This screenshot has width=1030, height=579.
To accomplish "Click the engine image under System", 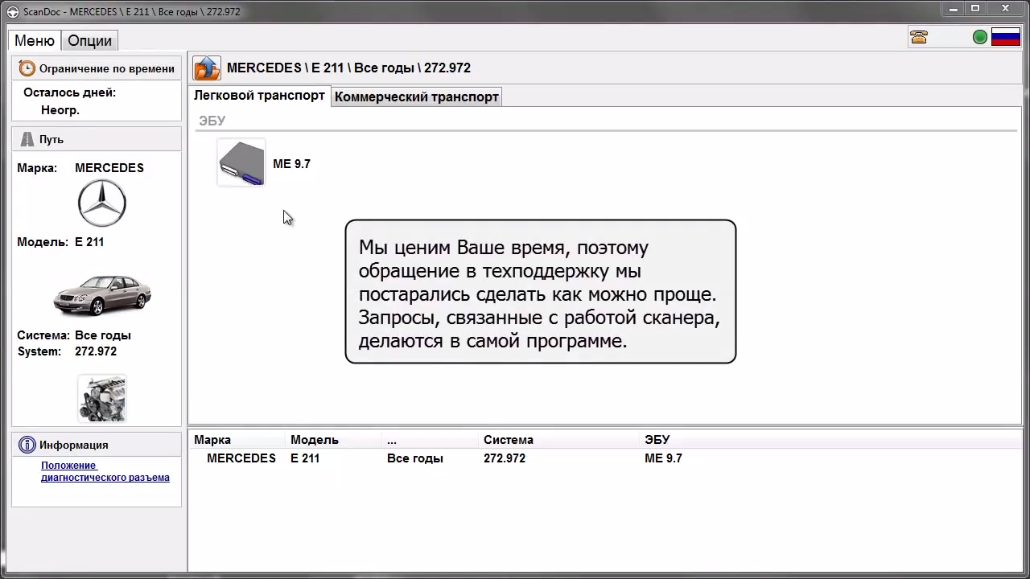I will (x=102, y=398).
